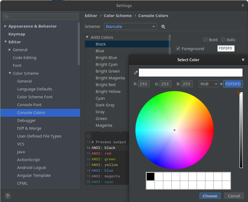This screenshot has height=202, width=248.
Task: Select Black in ANSI Colors list
Action: [127, 44]
